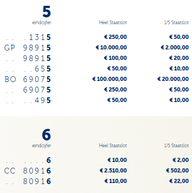Select the CC 80916 lottery number
Viewport: 192px width, 193px height.
click(x=27, y=171)
